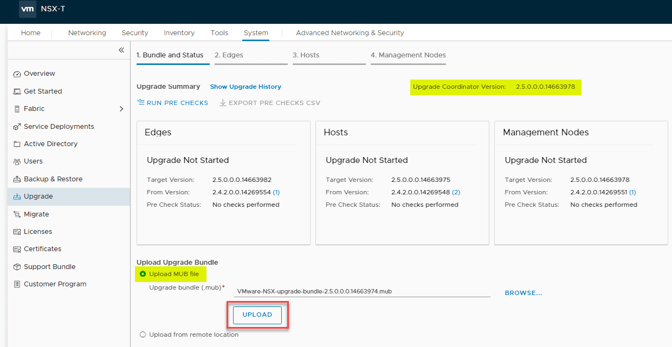Click the Users icon in the sidebar
Viewport: 672px width, 347px height.
click(16, 161)
